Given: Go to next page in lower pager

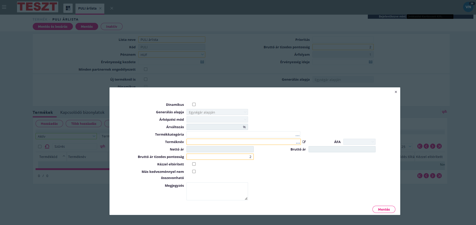Looking at the screenshot, I should pyautogui.click(x=433, y=176).
